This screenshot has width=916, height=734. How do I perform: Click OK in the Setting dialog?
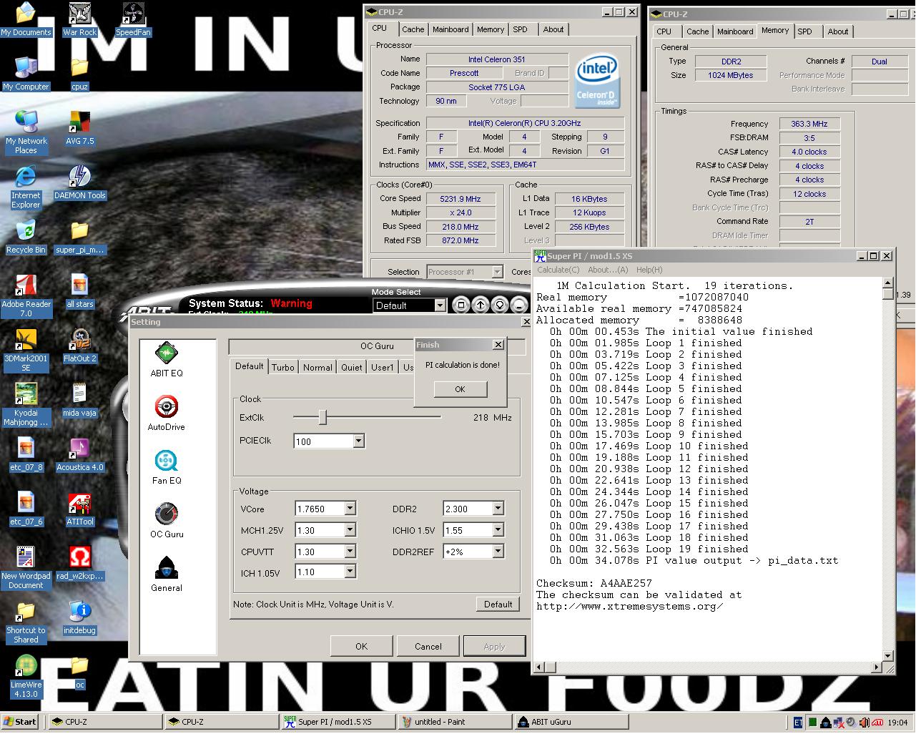point(362,646)
